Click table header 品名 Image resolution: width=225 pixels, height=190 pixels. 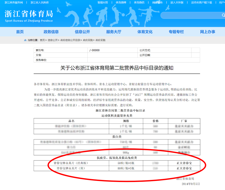click(71, 121)
